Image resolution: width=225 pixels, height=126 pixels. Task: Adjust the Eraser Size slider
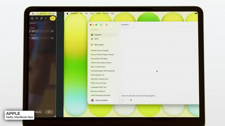(x=42, y=31)
